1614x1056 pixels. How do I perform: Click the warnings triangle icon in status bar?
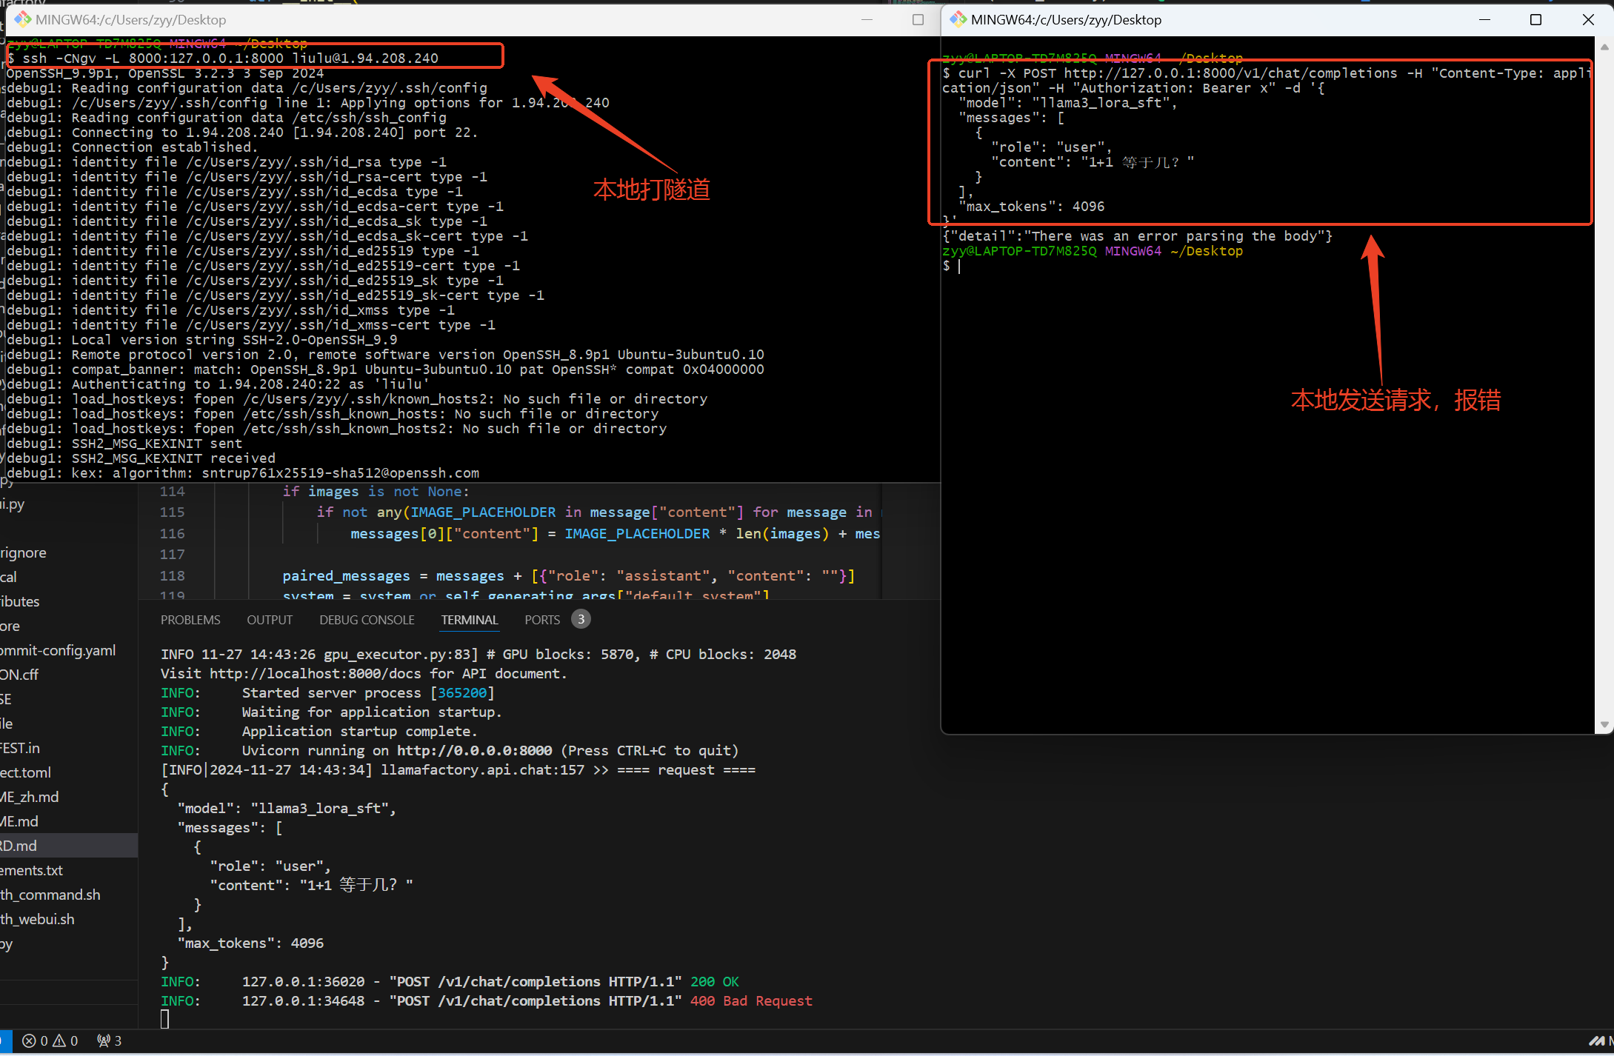click(x=60, y=1041)
